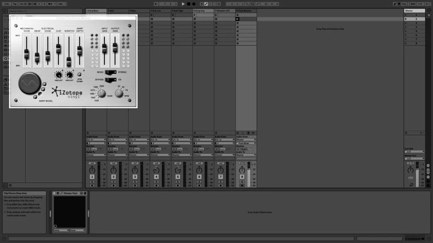Click Hot-Swap Presets icon on Vinyl device
This screenshot has width=433, height=243.
(81, 193)
